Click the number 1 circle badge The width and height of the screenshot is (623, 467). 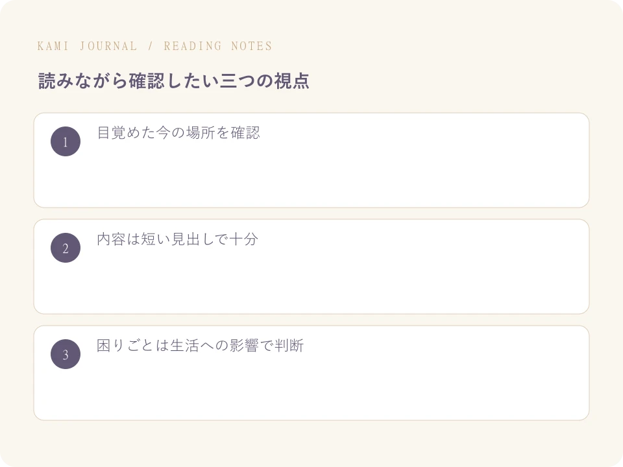pyautogui.click(x=66, y=141)
